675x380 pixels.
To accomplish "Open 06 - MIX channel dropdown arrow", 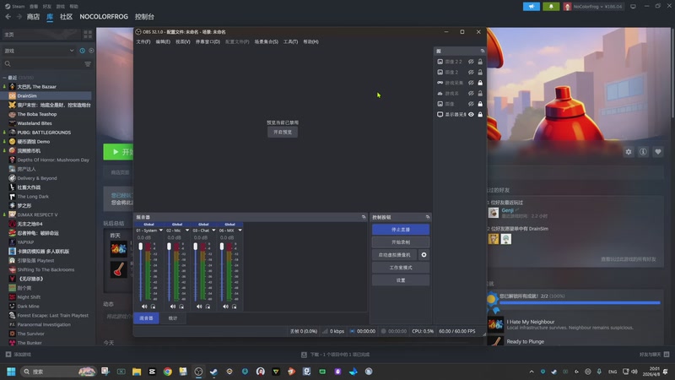I will [240, 231].
